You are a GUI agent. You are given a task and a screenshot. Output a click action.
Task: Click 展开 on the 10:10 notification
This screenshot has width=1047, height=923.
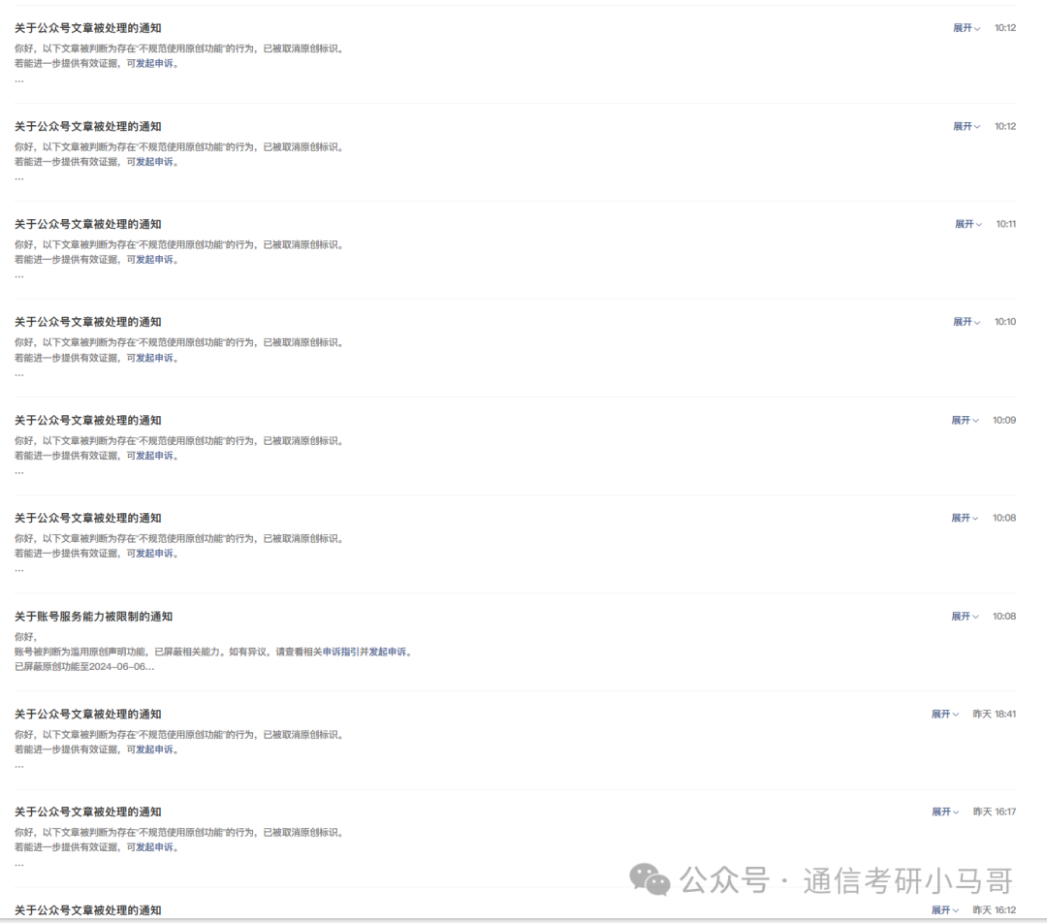966,322
